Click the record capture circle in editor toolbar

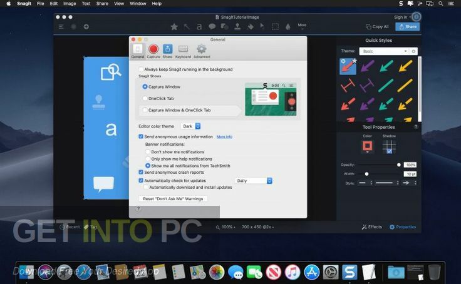point(73,27)
